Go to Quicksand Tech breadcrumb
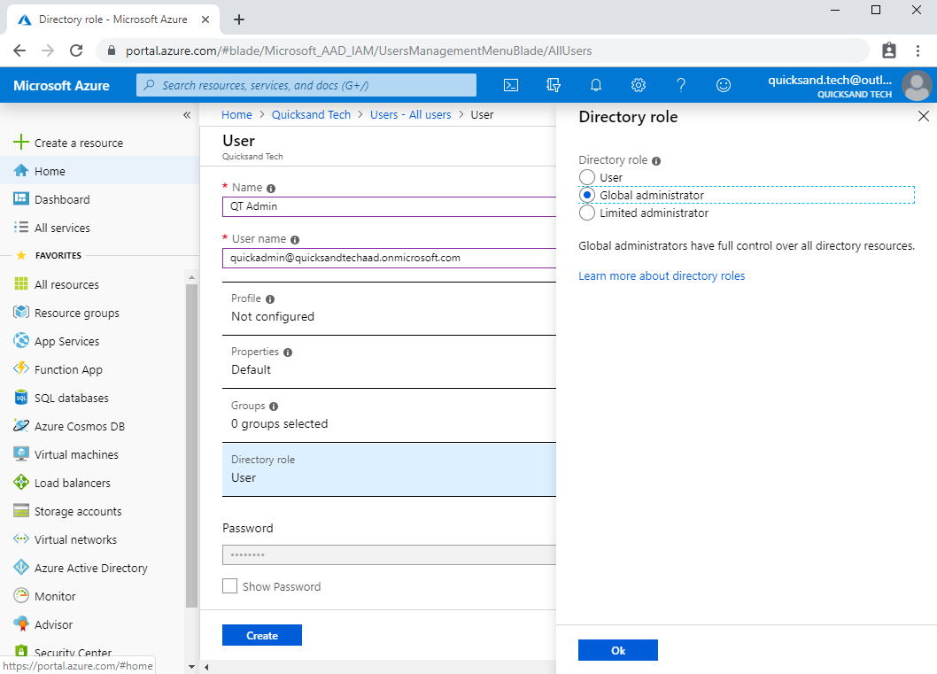The width and height of the screenshot is (937, 674). [x=312, y=115]
